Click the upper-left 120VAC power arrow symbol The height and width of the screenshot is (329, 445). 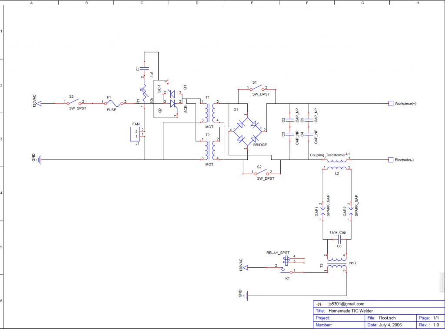pos(39,104)
